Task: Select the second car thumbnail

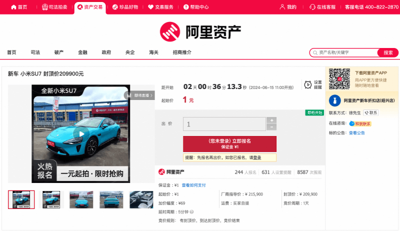Action: (x=51, y=199)
